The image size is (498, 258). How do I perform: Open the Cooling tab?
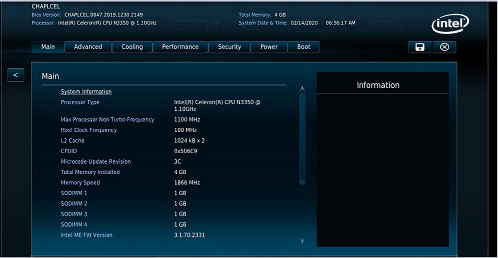132,47
